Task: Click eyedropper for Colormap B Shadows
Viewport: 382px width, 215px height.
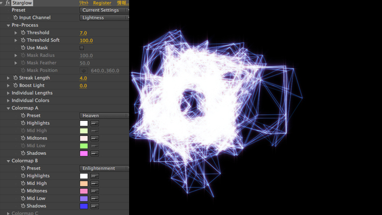Action: [x=95, y=206]
